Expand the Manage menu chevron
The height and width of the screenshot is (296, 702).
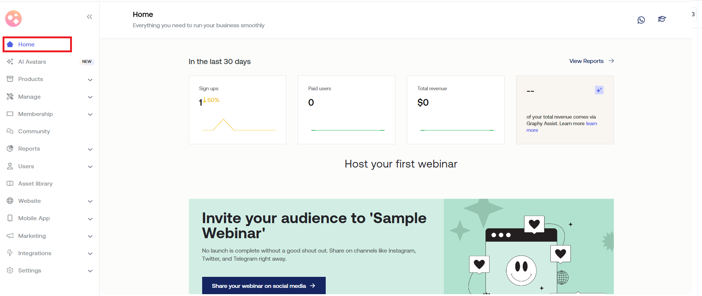pos(90,97)
